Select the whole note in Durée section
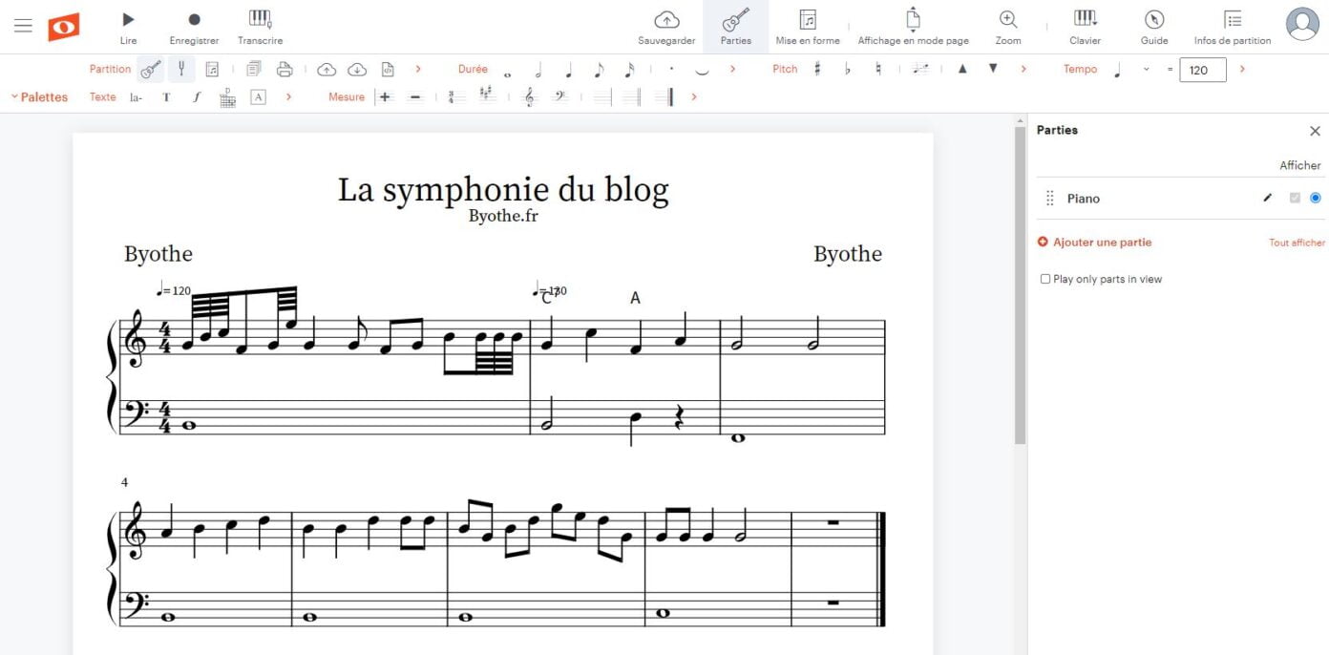This screenshot has width=1329, height=655. pos(507,72)
